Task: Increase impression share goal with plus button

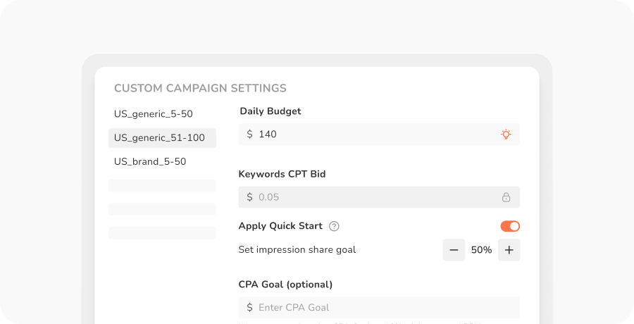Action: pyautogui.click(x=509, y=250)
